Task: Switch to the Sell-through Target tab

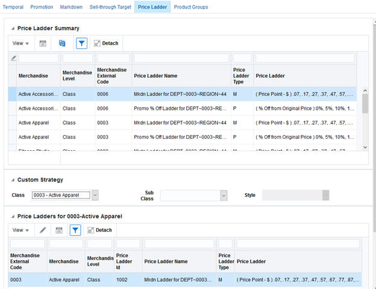Action: click(x=110, y=7)
